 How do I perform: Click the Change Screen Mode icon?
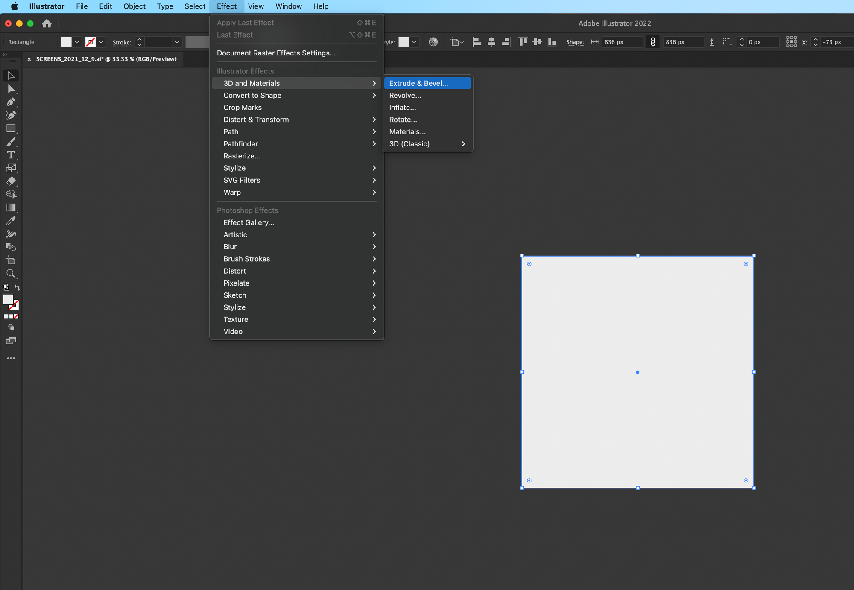pyautogui.click(x=11, y=341)
